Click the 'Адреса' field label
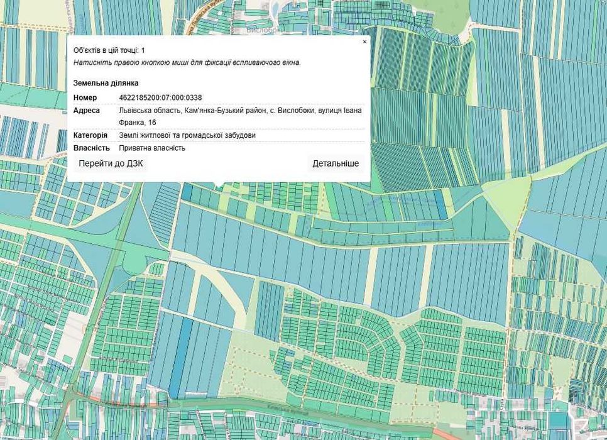This screenshot has width=607, height=440. coord(87,111)
